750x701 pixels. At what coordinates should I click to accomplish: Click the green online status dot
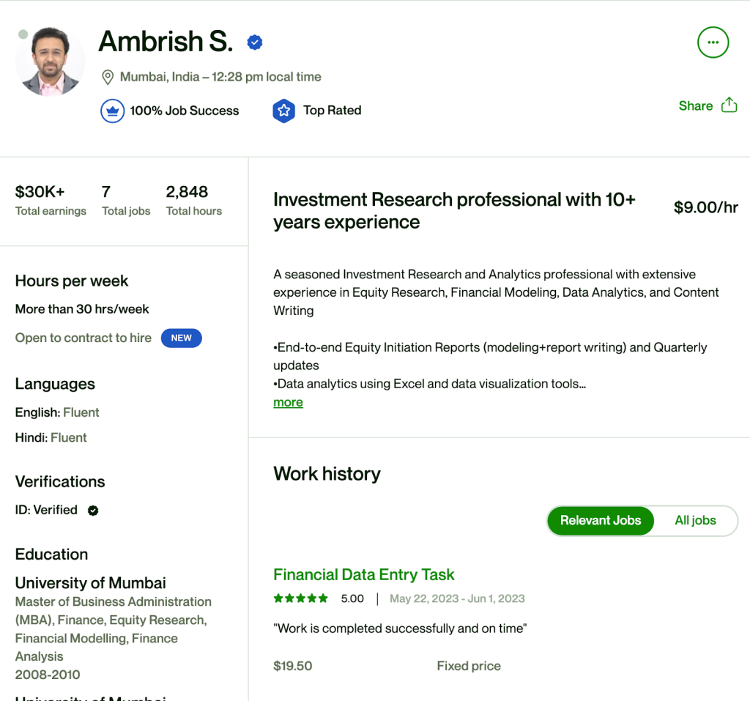click(23, 34)
